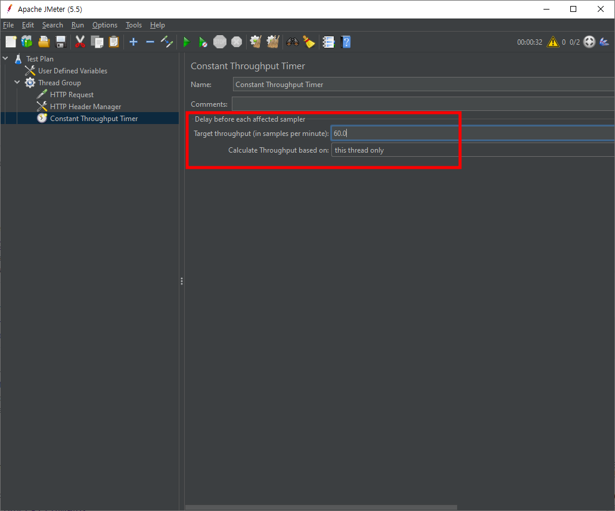This screenshot has height=511, width=615.
Task: Open the Search menu
Action: click(x=52, y=24)
